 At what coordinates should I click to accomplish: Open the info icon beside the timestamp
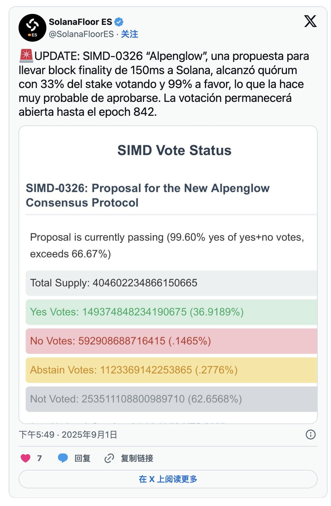tap(310, 434)
